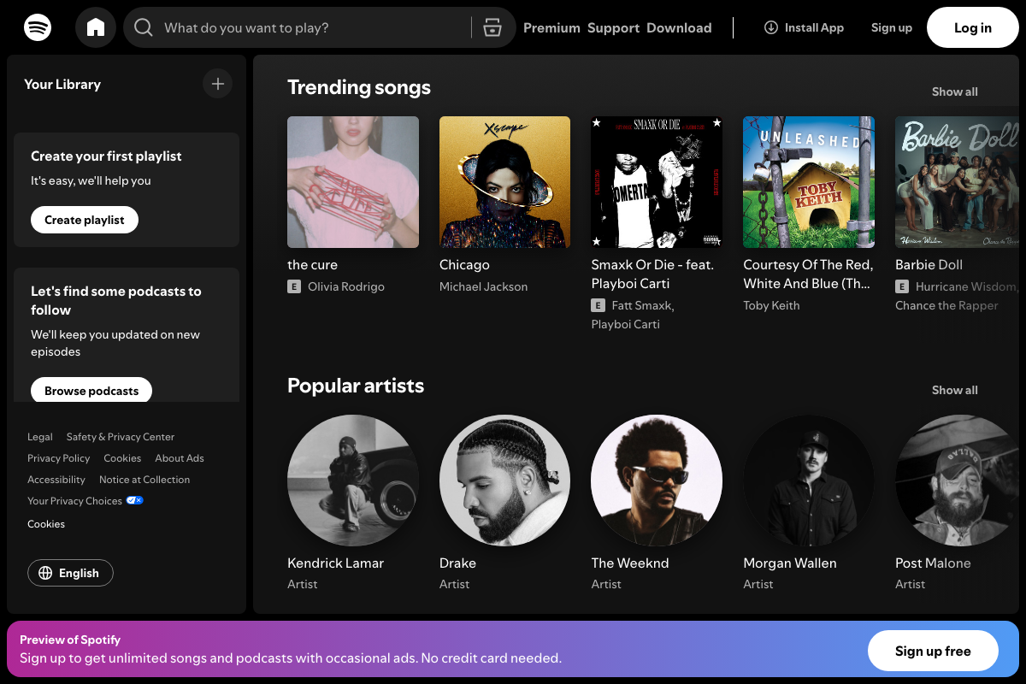This screenshot has height=684, width=1026.
Task: Show all Trending songs
Action: (x=955, y=91)
